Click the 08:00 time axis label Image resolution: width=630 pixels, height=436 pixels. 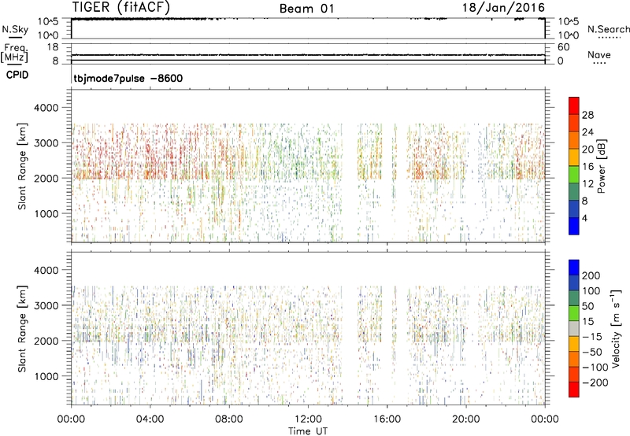click(229, 419)
